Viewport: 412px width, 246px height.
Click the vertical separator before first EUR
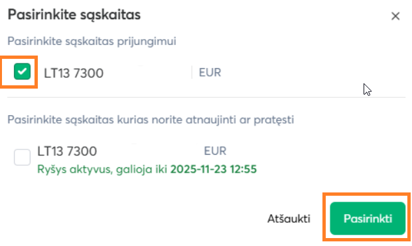click(192, 72)
